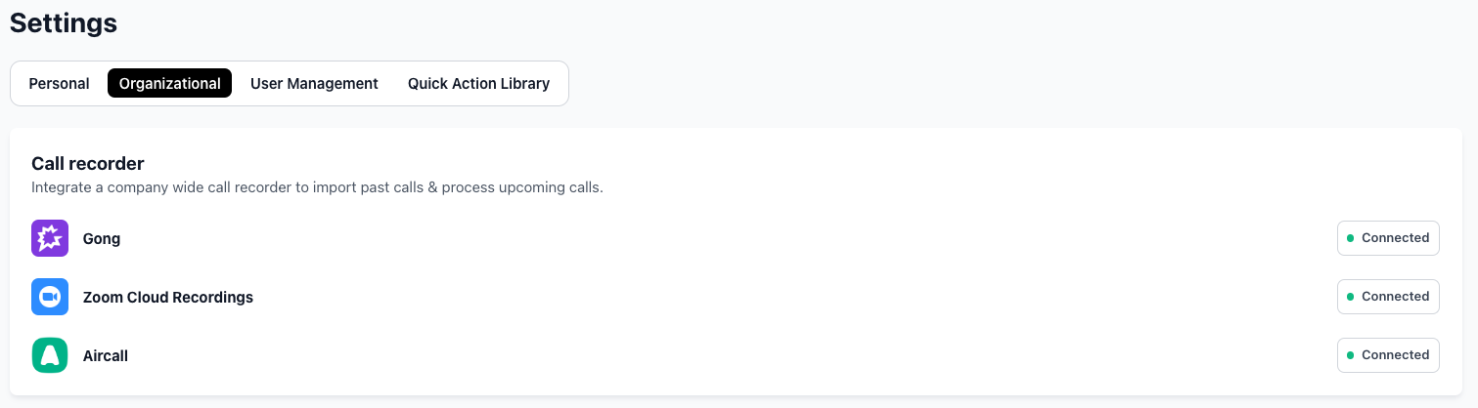Click the green Aircall logo icon

[50, 355]
